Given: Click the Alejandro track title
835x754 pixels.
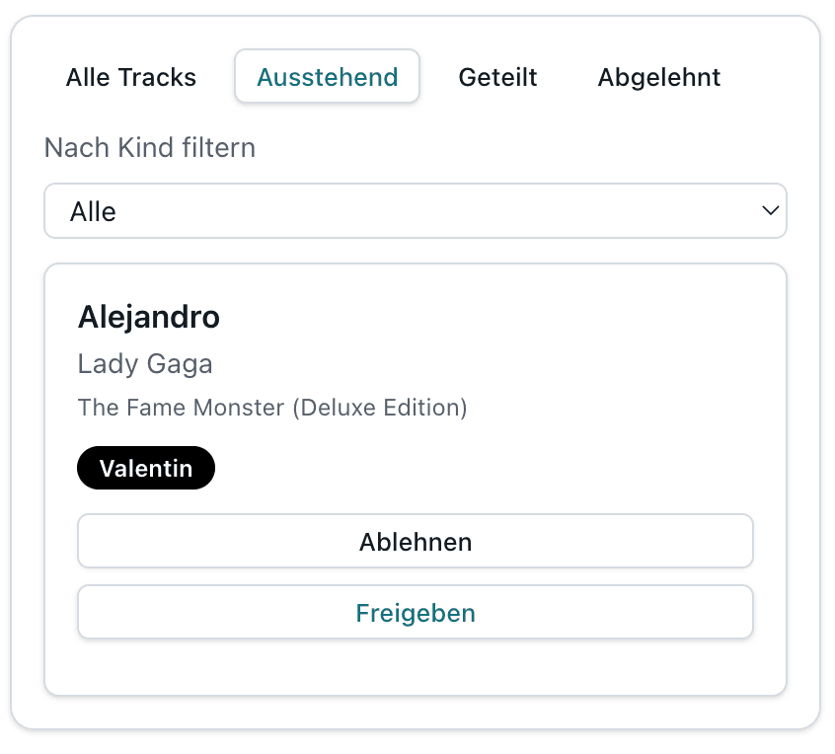Looking at the screenshot, I should (149, 317).
